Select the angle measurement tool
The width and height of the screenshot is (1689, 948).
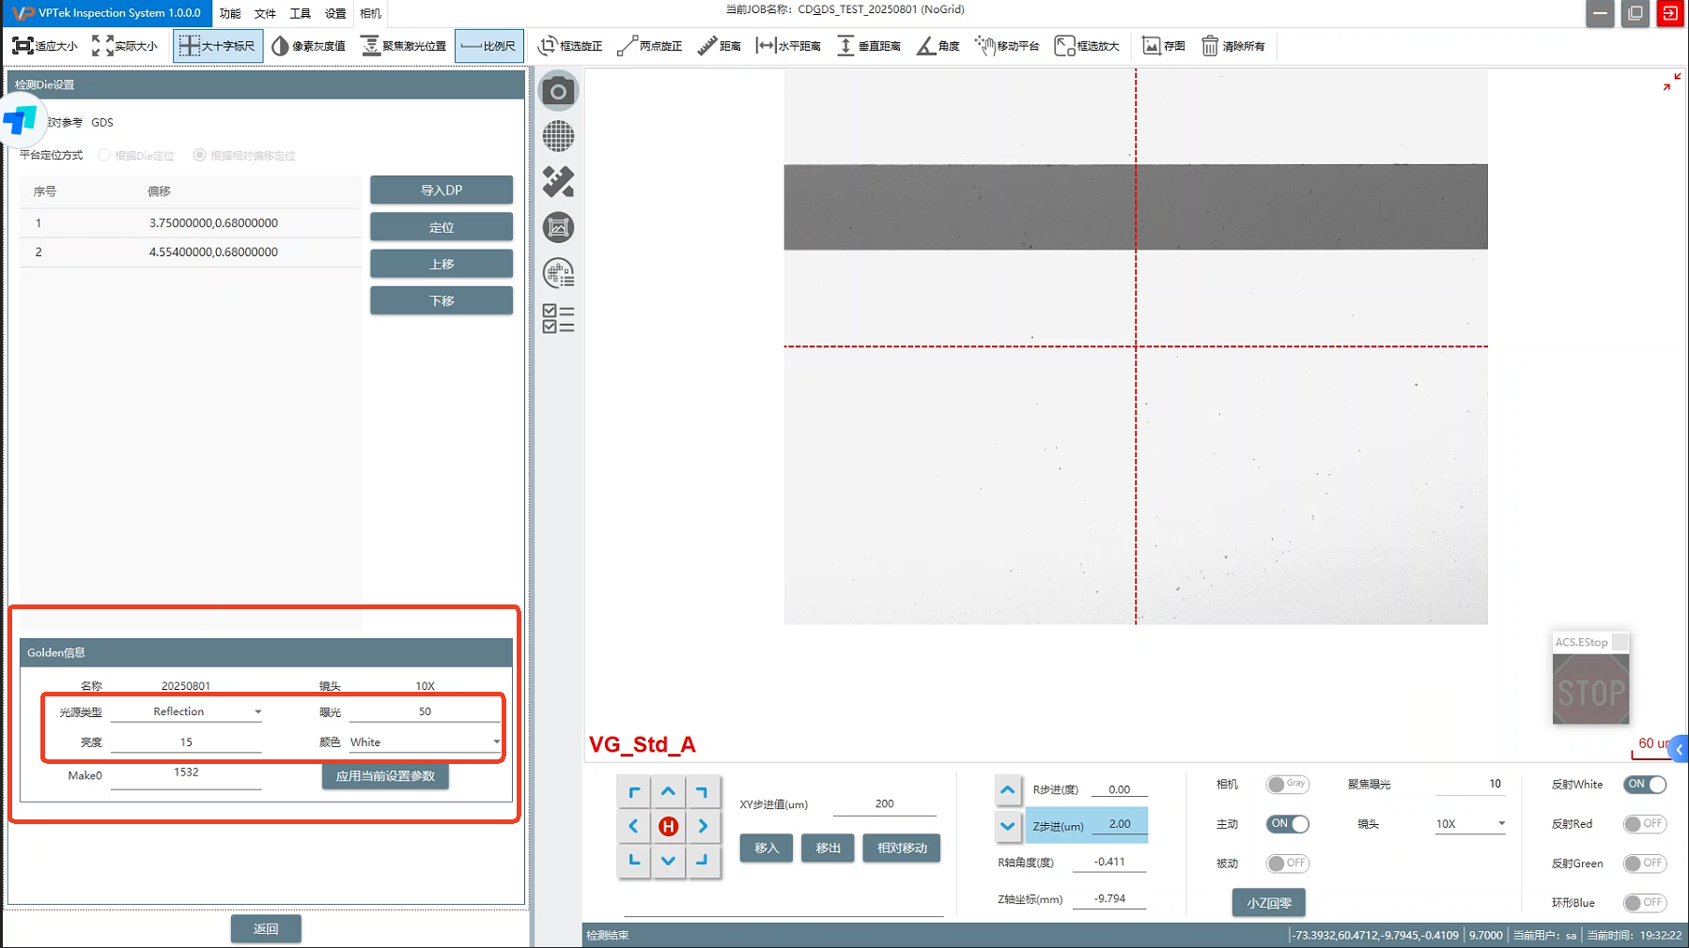[938, 46]
